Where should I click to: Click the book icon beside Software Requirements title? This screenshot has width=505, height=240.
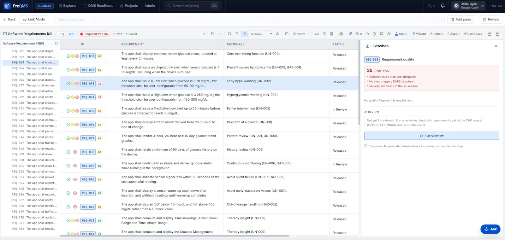pos(5,34)
